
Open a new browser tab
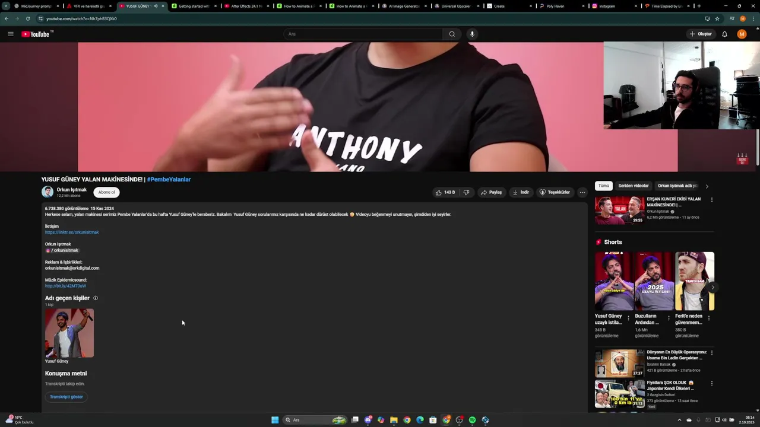click(699, 6)
